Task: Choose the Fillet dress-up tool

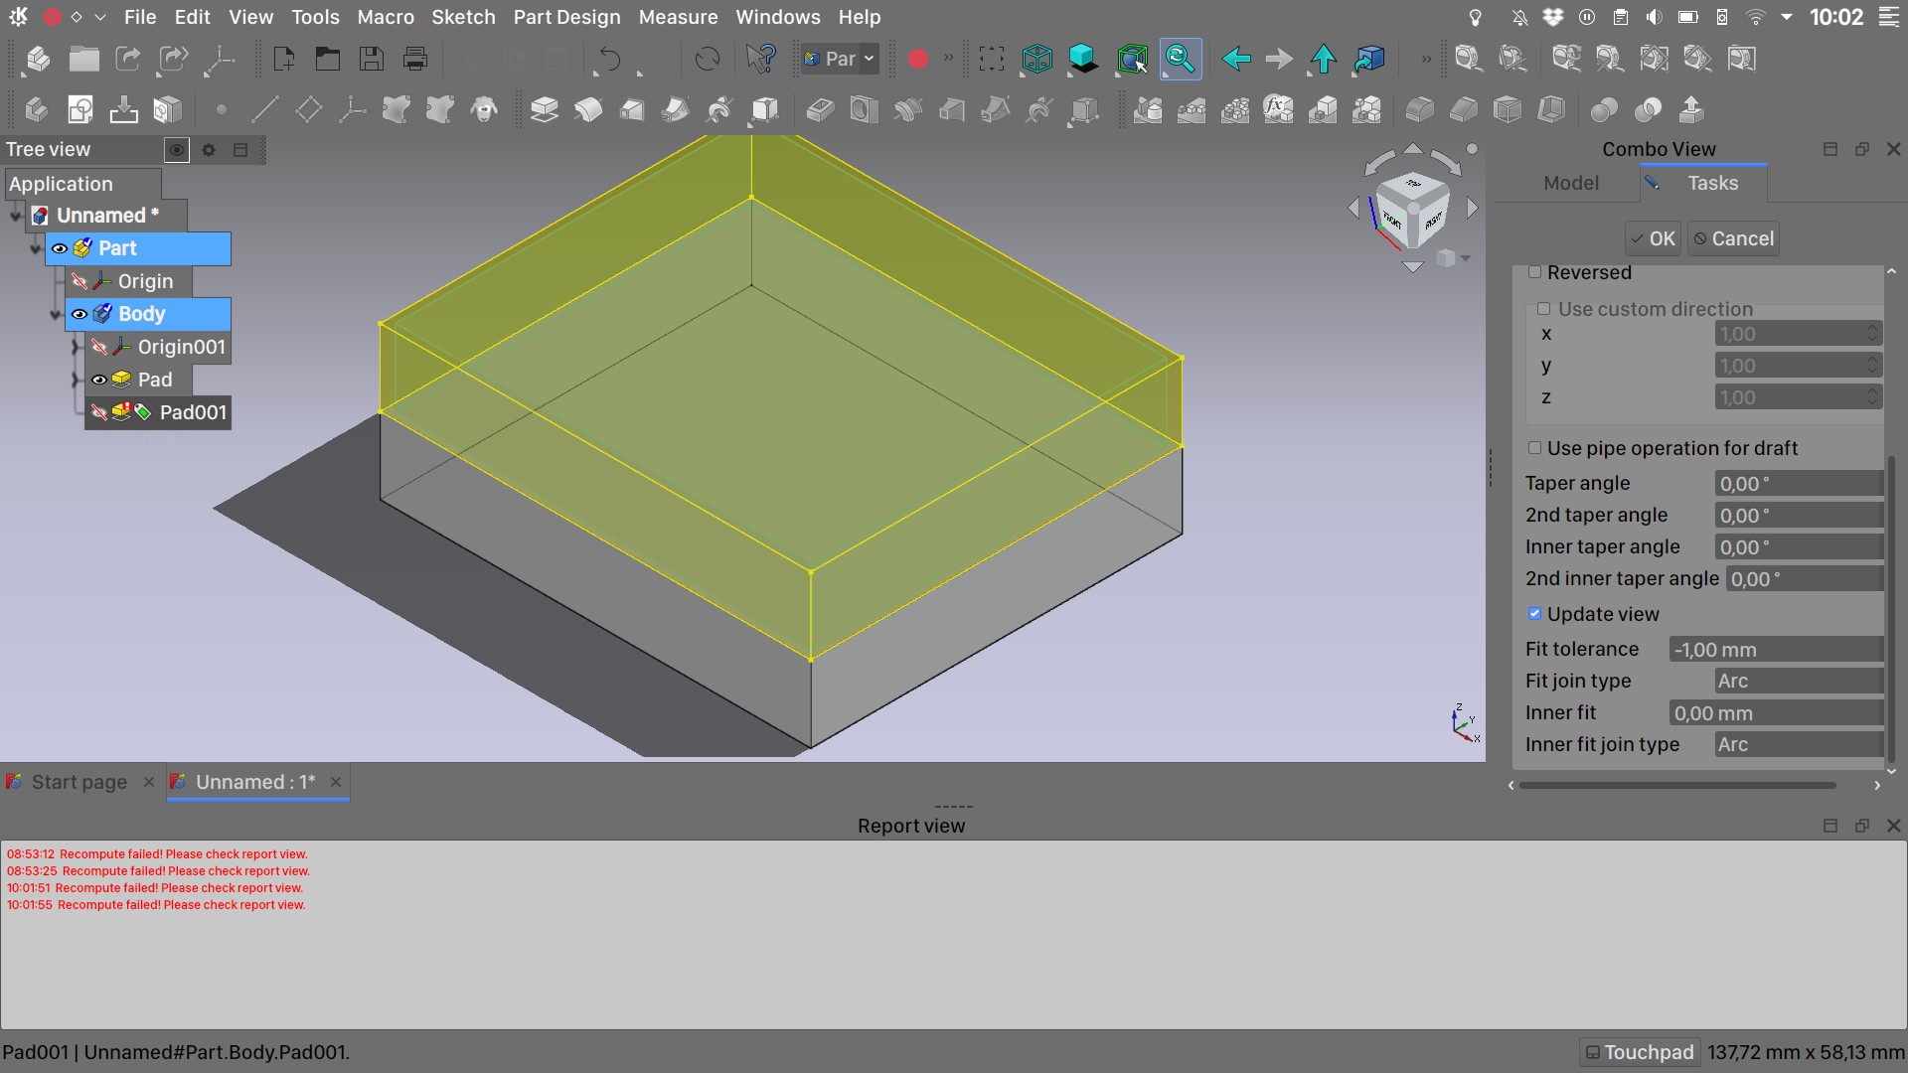Action: click(x=1419, y=109)
